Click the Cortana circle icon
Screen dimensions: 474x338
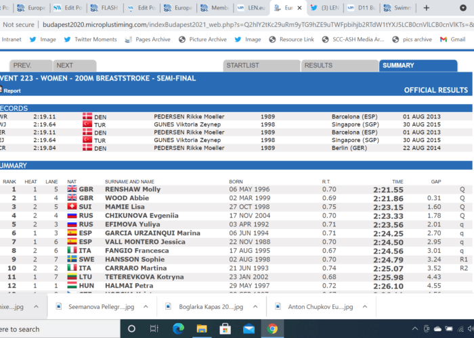(130, 329)
